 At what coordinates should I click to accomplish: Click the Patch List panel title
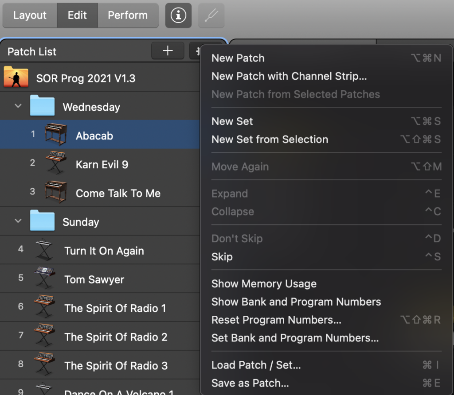point(32,52)
